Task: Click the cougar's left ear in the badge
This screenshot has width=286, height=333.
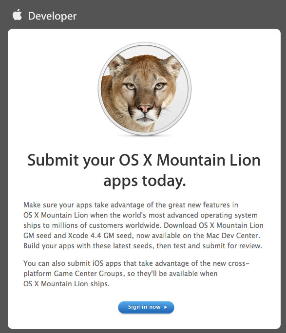Action: click(x=116, y=65)
